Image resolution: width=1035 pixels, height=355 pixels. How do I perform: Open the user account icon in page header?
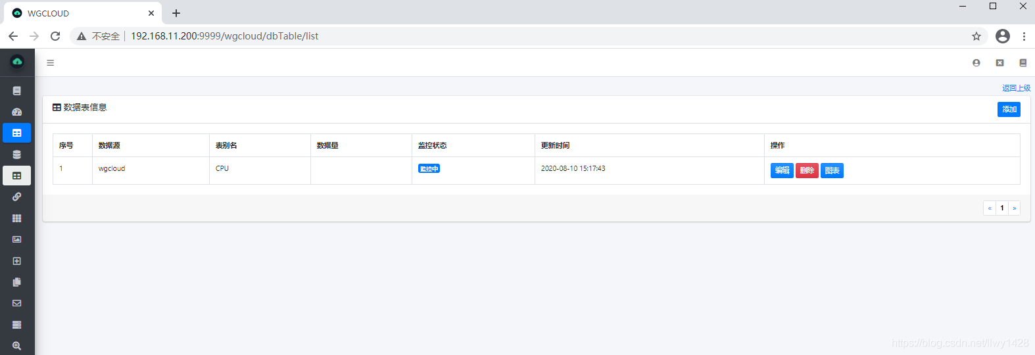pyautogui.click(x=976, y=63)
